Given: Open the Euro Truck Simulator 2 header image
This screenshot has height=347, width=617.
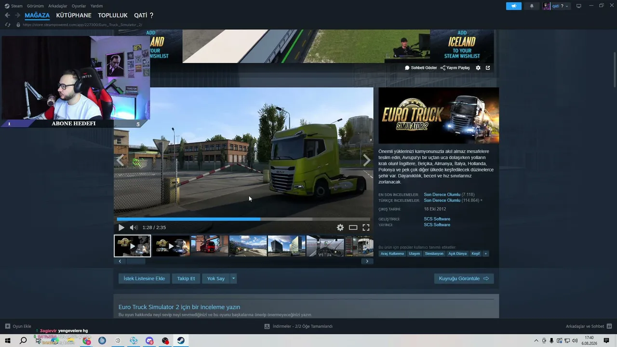Looking at the screenshot, I should click(x=439, y=116).
